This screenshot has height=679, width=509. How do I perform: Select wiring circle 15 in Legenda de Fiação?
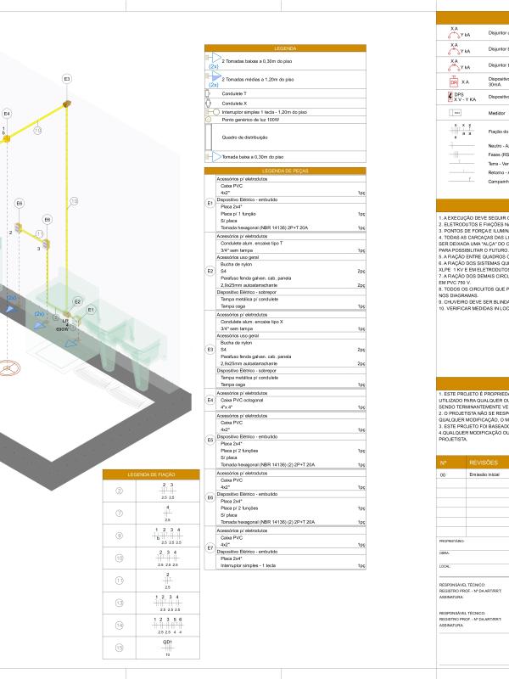[x=119, y=648]
